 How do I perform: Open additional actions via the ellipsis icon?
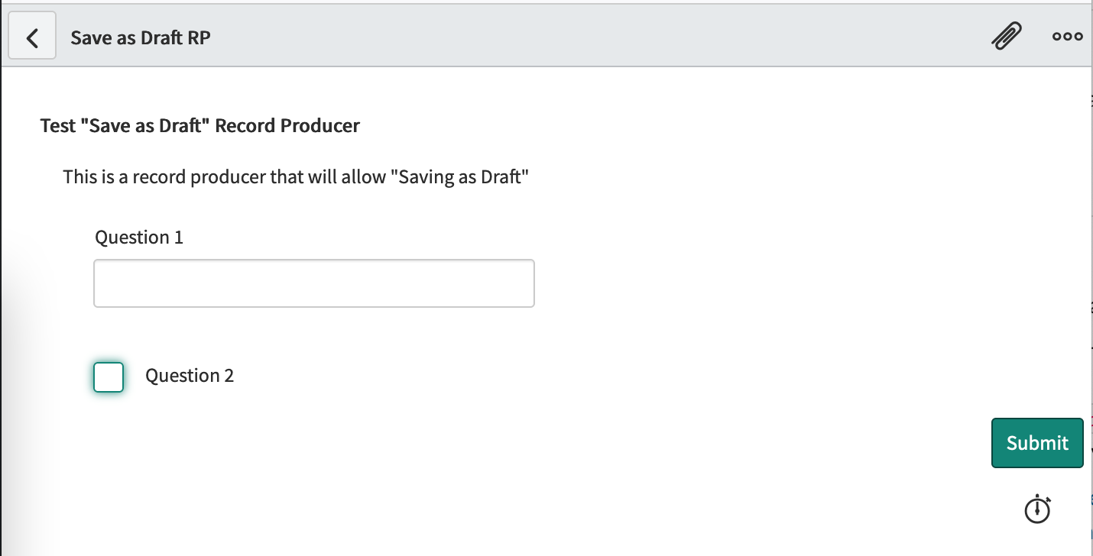pos(1067,35)
